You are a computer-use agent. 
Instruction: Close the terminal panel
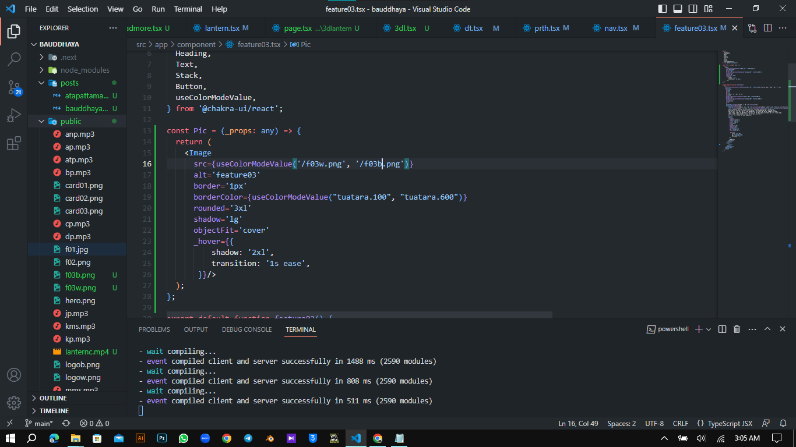pyautogui.click(x=783, y=329)
